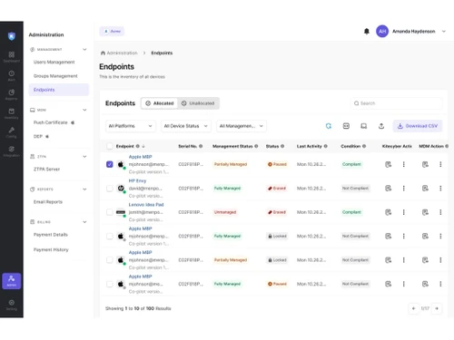Open Payment Details menu item

pyautogui.click(x=51, y=235)
